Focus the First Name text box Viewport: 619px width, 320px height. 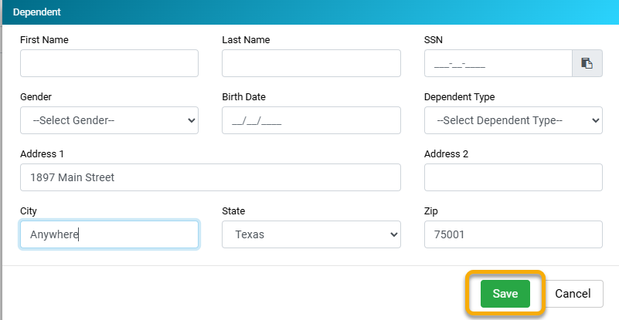point(109,64)
